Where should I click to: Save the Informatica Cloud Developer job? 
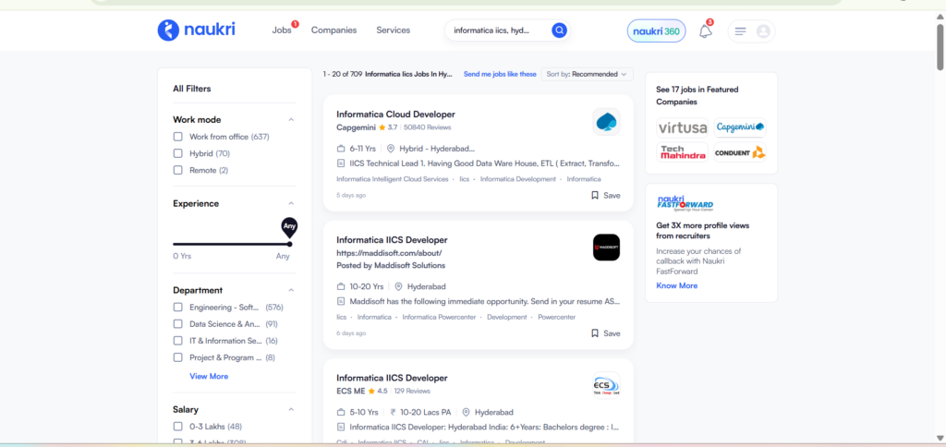pos(606,196)
